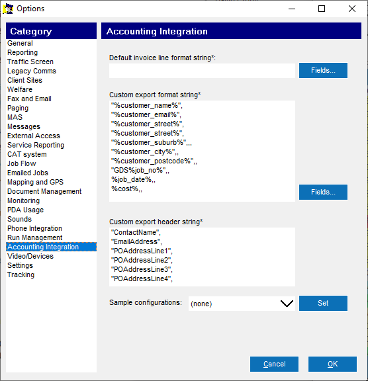The image size is (368, 381).
Task: Click the Options window app icon
Action: 8,9
